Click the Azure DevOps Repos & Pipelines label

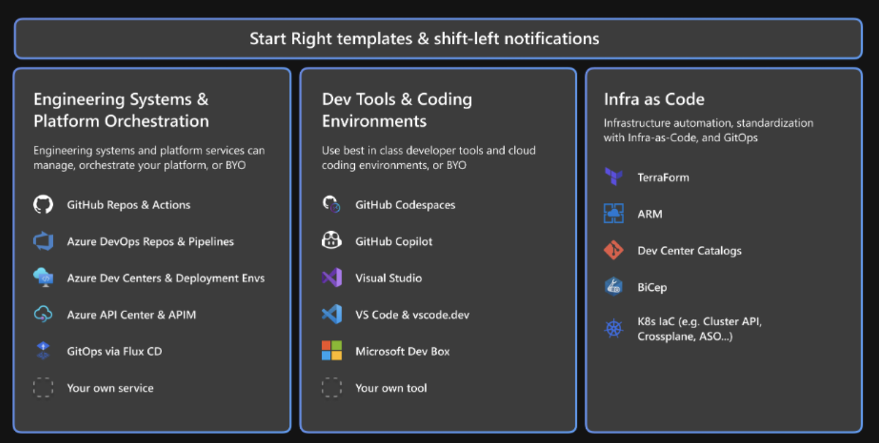150,242
